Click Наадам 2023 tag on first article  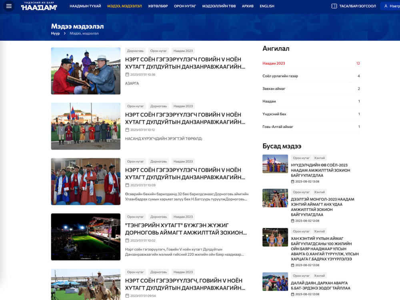[183, 51]
